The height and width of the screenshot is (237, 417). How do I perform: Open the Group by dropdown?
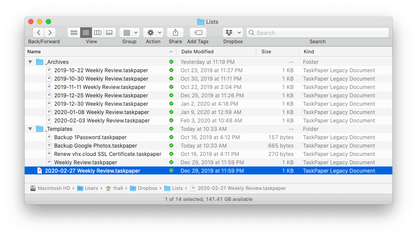coord(129,33)
